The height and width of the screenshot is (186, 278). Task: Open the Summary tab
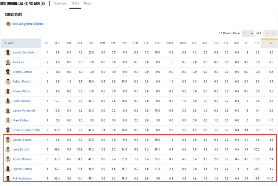click(x=60, y=3)
